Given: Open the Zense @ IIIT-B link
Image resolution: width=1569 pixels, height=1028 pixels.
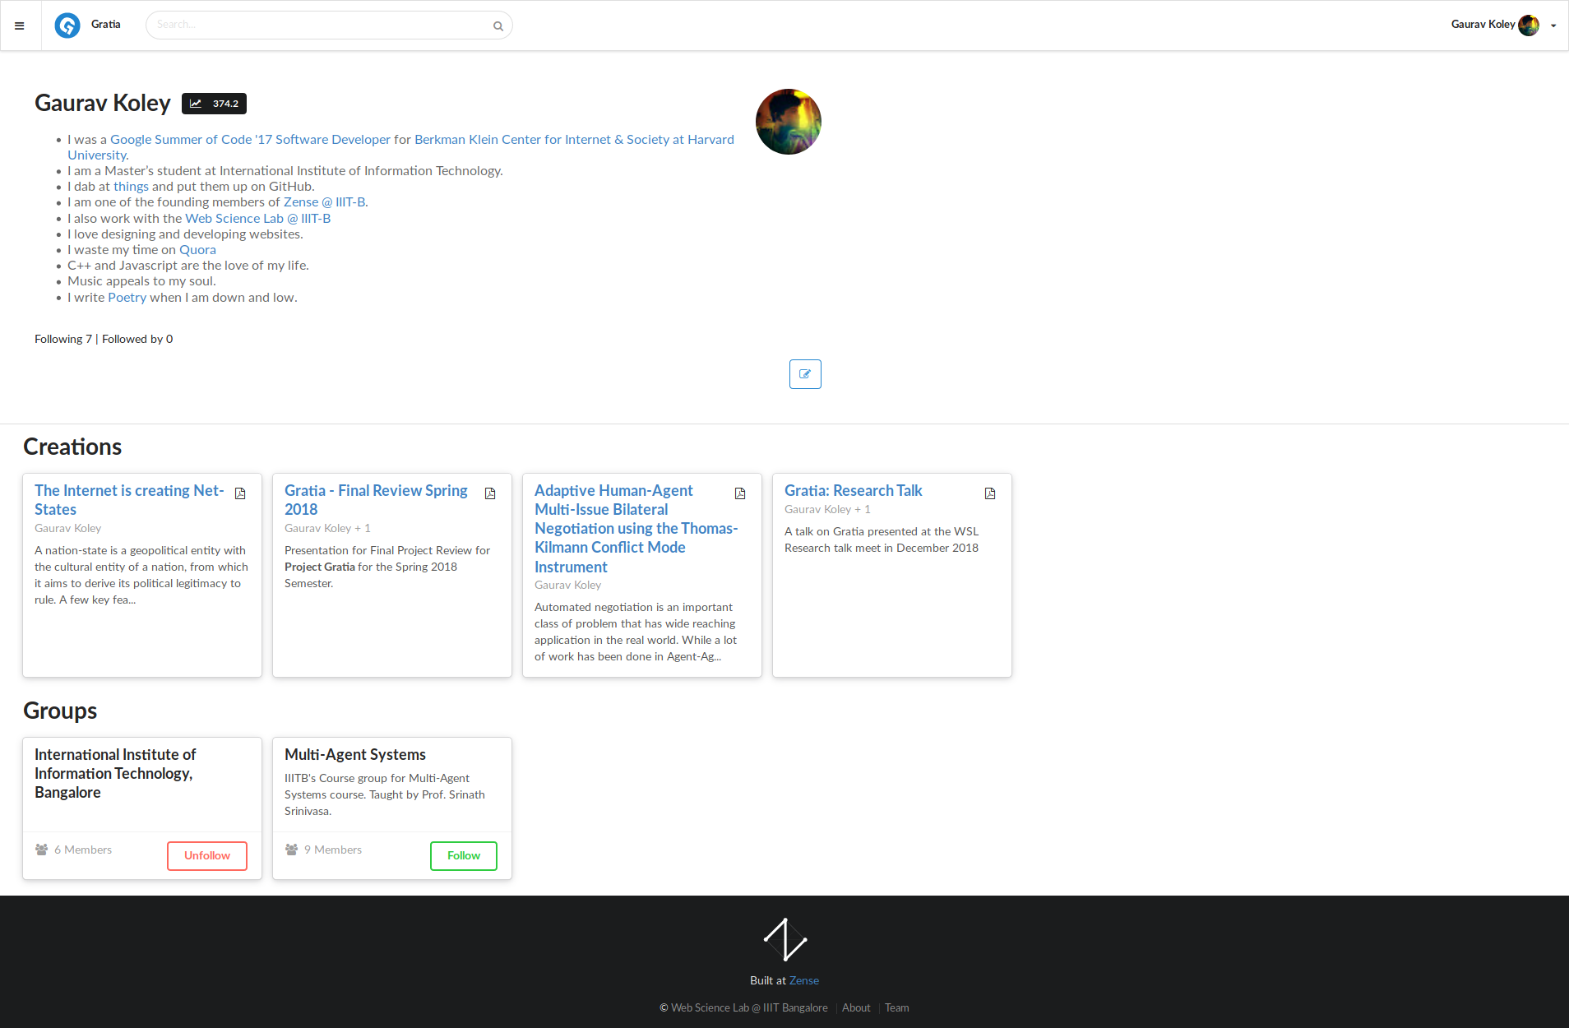Looking at the screenshot, I should (324, 202).
